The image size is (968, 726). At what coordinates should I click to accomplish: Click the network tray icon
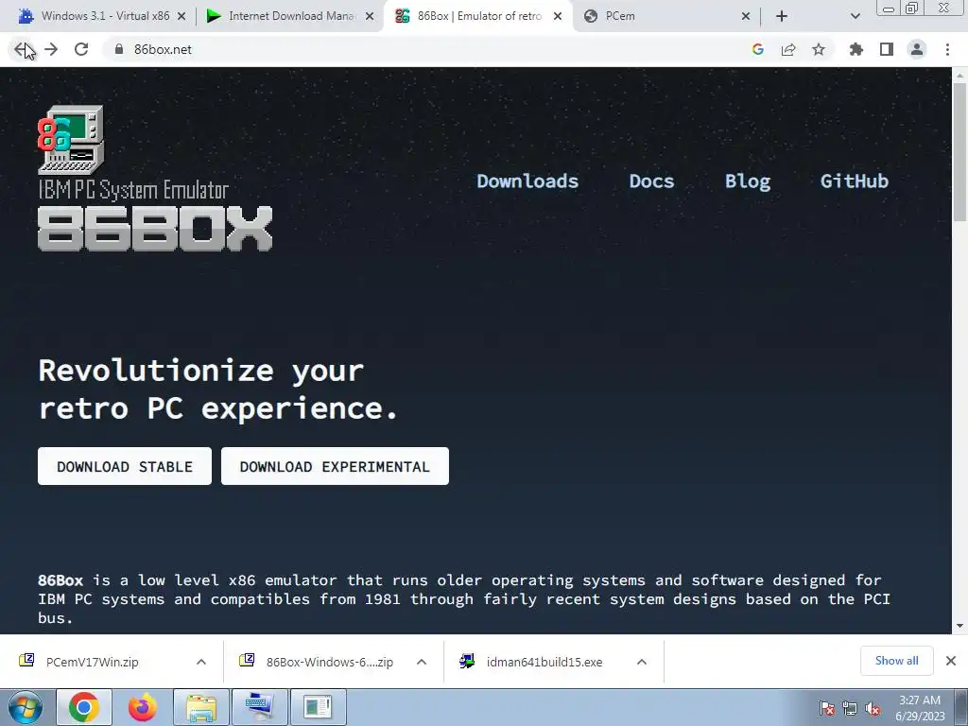850,709
